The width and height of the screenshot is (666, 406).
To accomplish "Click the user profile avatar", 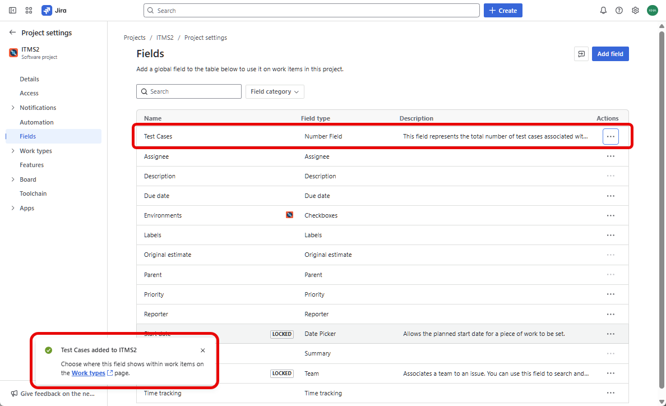I will pos(652,10).
